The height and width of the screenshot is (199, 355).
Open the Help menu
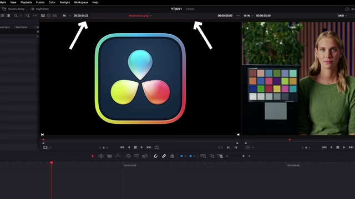coord(95,2)
